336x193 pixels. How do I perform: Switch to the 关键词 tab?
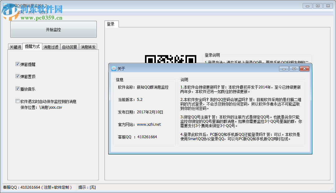(x=15, y=46)
